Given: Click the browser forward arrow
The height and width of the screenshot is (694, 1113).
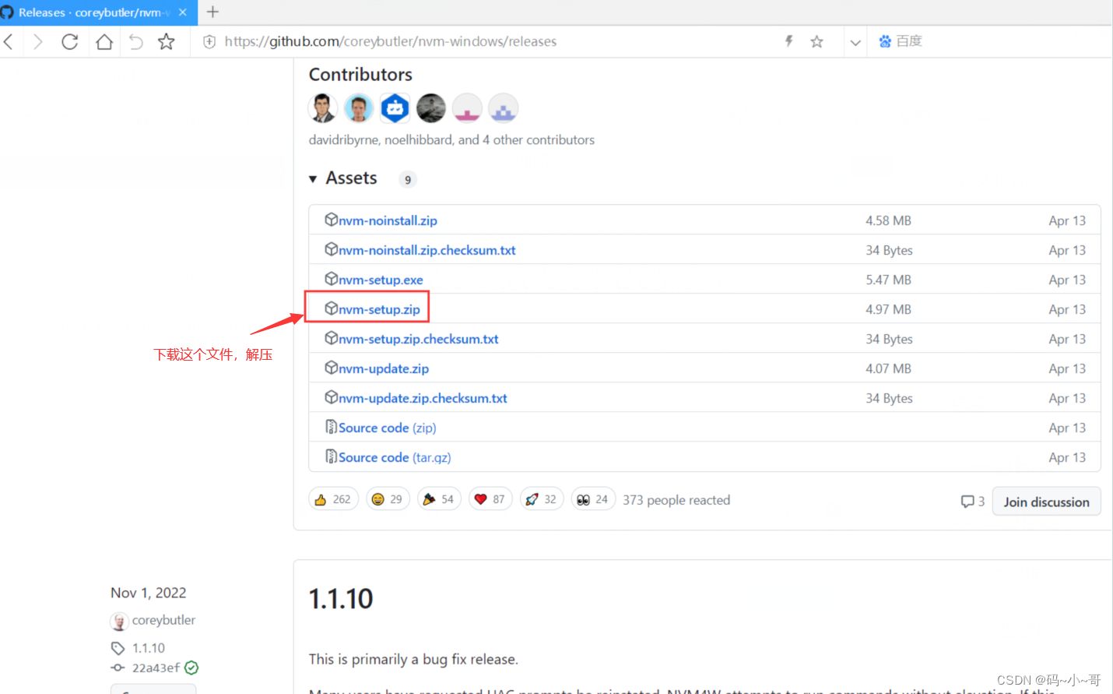Looking at the screenshot, I should click(38, 42).
